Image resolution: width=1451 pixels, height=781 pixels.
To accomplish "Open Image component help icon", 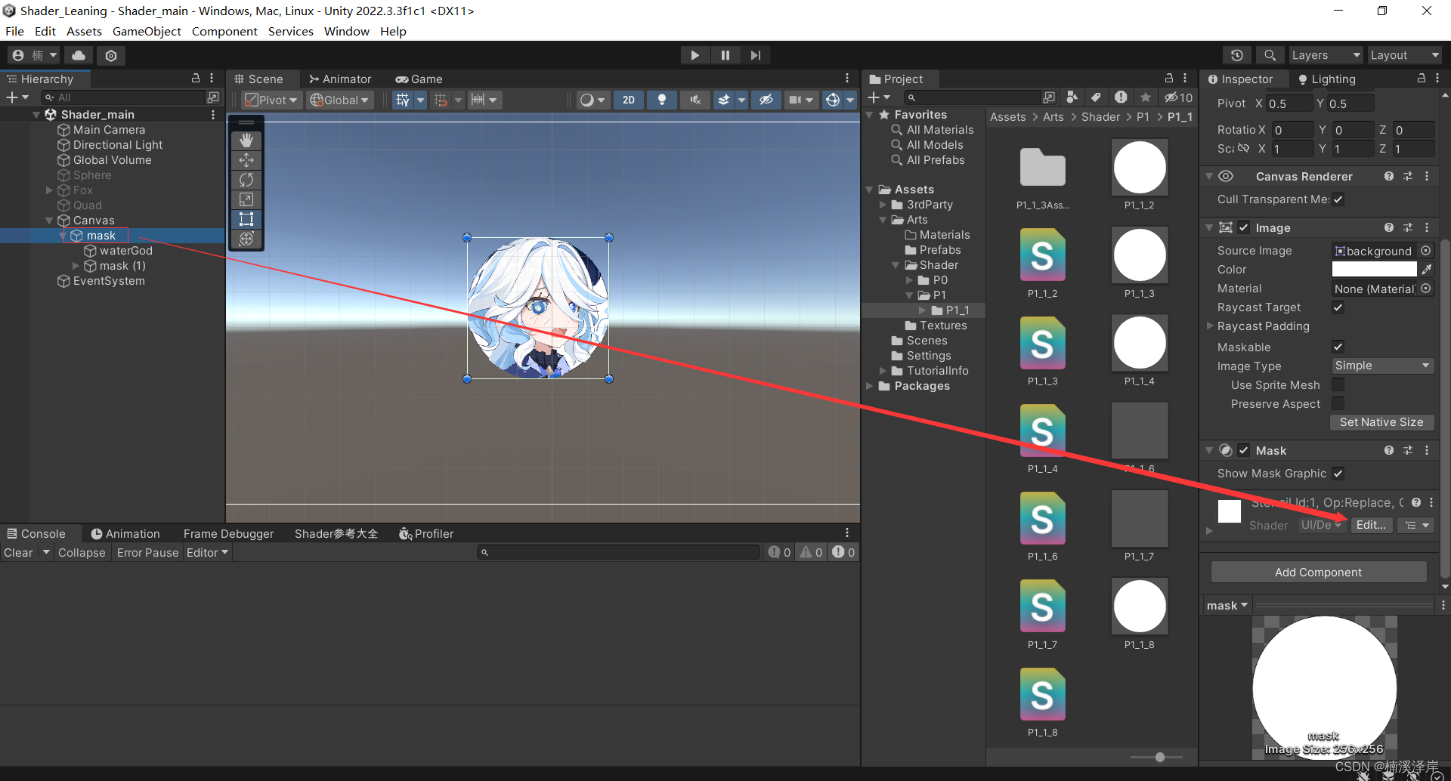I will 1389,227.
